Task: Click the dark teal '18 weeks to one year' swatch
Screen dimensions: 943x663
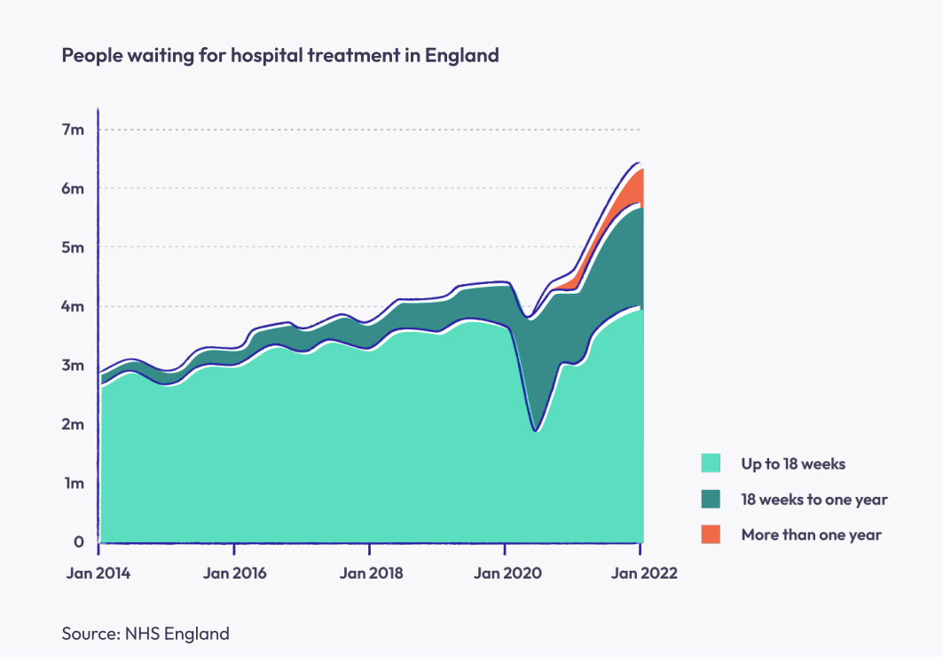Action: tap(711, 499)
